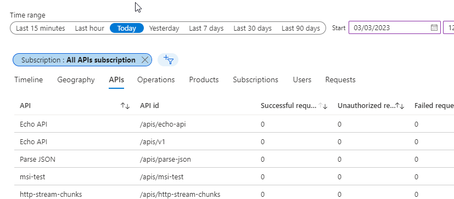Image resolution: width=454 pixels, height=199 pixels.
Task: Click the Start date input field
Action: 395,28
